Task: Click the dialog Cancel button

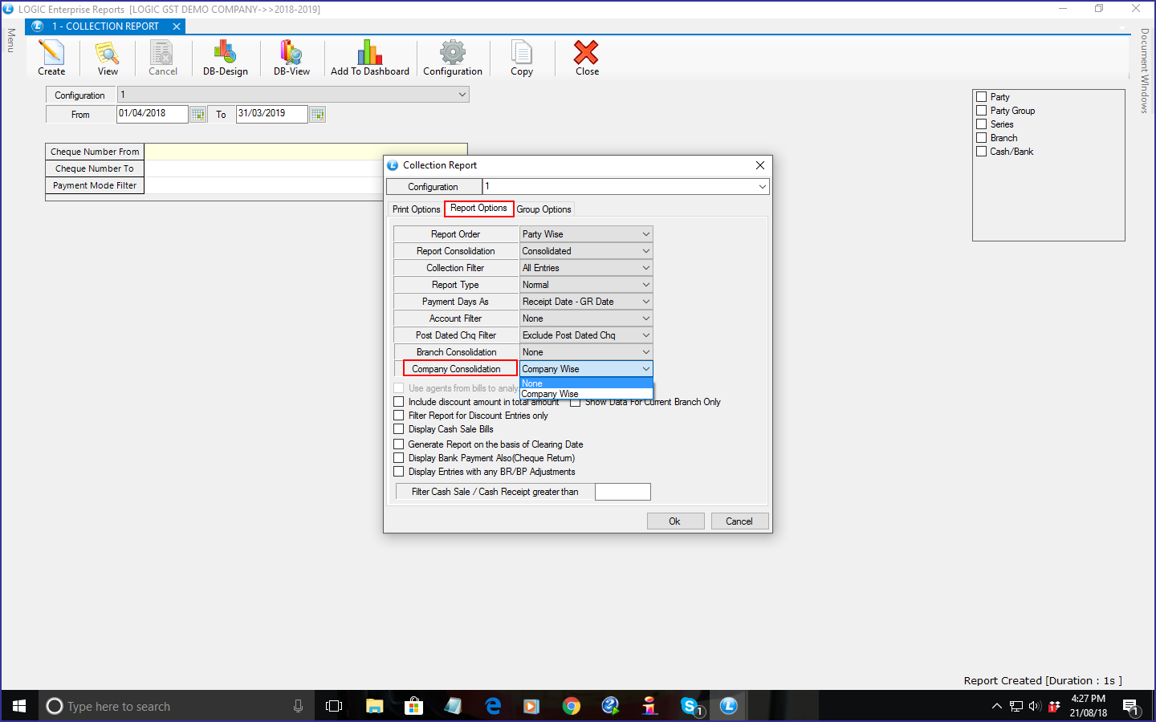Action: point(739,521)
